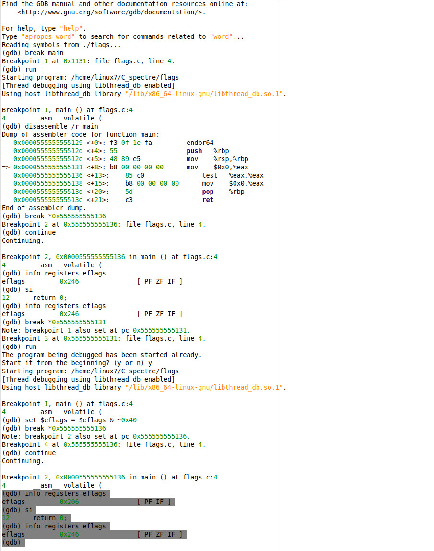This screenshot has height=551, width=434.
Task: Click the bold "pop" instruction keyword
Action: 208,192
